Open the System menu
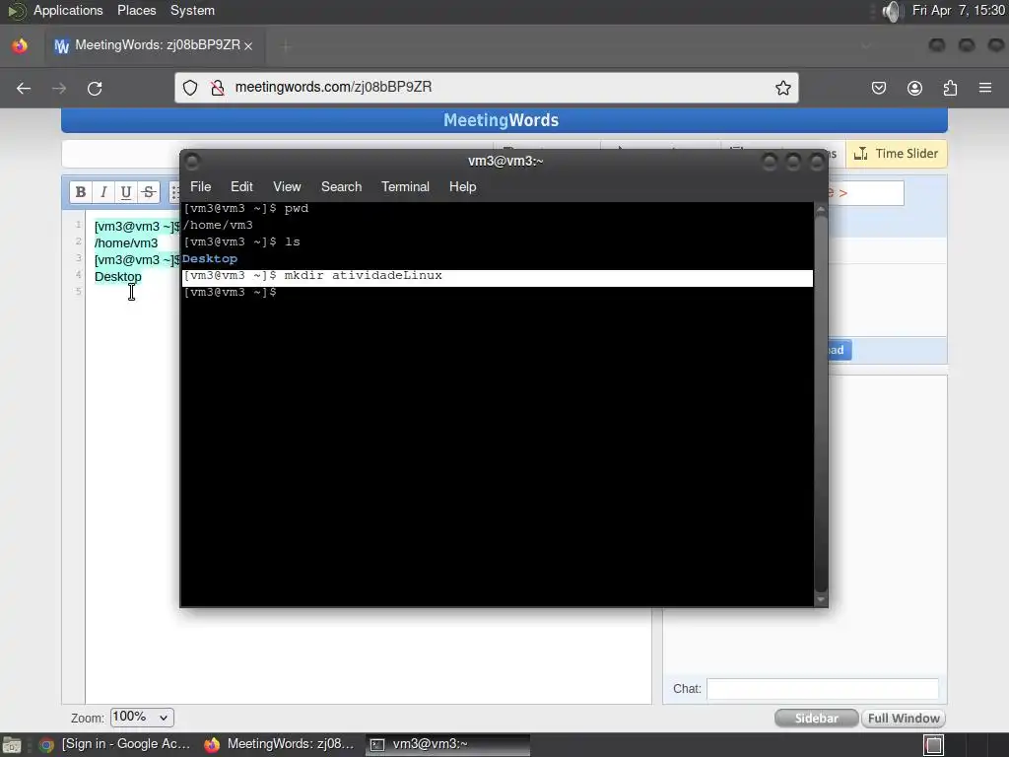Image resolution: width=1009 pixels, height=757 pixels. coord(192,11)
